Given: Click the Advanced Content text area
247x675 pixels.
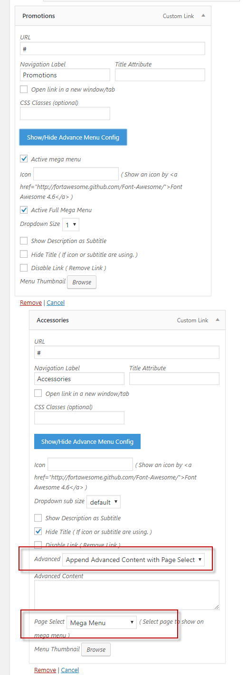Looking at the screenshot, I should click(127, 595).
